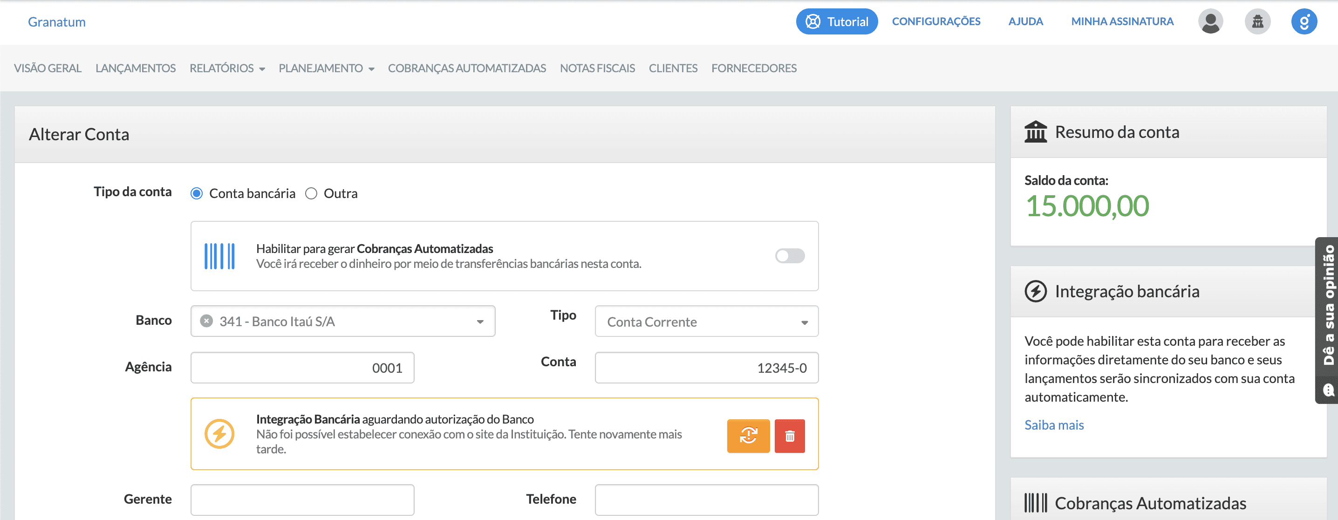
Task: Open the user profile icon
Action: click(x=1210, y=21)
